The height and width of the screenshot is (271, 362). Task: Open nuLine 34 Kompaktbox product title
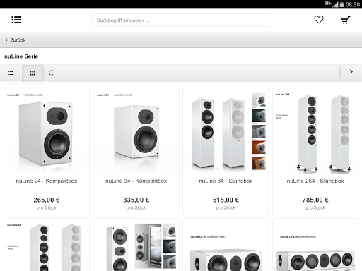coord(136,181)
